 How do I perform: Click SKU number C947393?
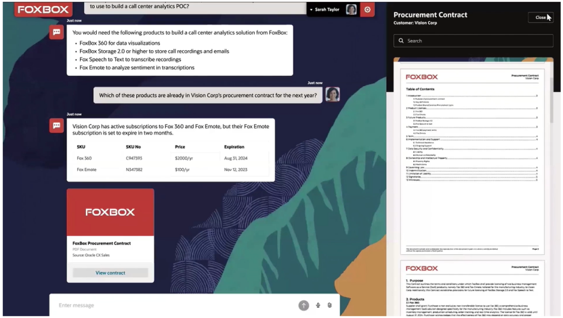coord(134,158)
